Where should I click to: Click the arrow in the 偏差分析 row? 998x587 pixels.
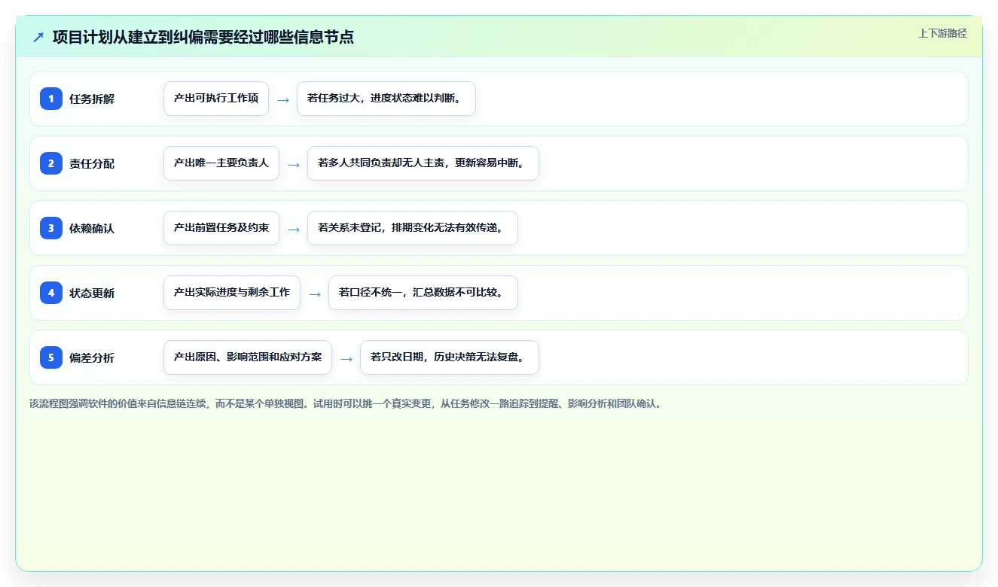(346, 358)
